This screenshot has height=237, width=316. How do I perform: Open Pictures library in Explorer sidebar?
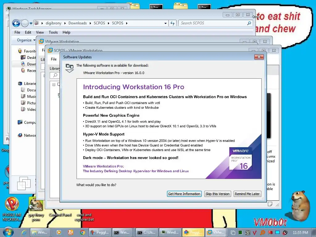pos(28,103)
